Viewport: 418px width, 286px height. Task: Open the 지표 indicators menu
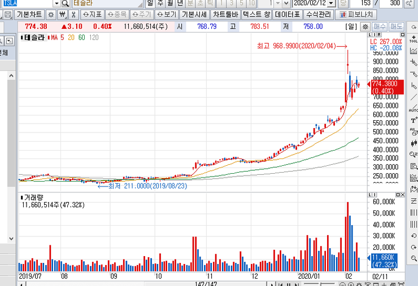point(92,15)
